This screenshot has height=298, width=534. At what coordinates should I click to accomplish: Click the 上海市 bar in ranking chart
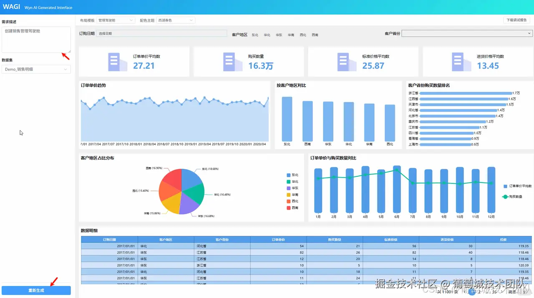445,144
